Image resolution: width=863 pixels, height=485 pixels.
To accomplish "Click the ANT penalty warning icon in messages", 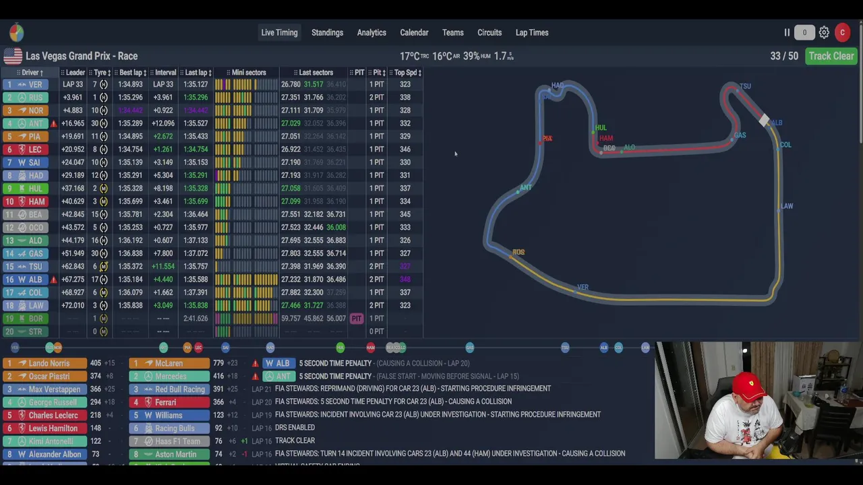I will click(255, 377).
